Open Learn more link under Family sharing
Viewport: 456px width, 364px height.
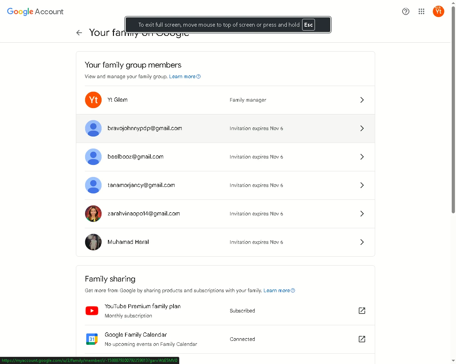[x=276, y=290]
